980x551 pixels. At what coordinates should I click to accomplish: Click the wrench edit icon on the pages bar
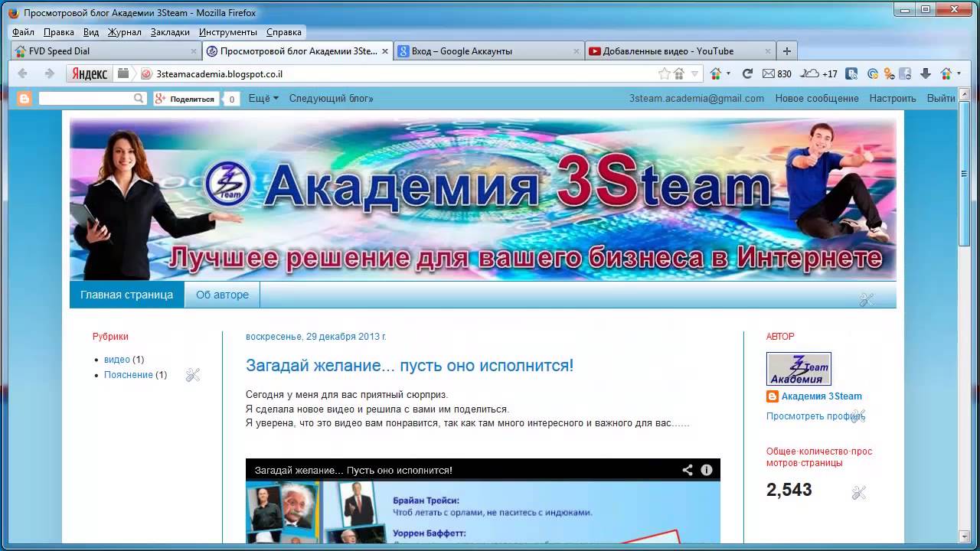[867, 300]
